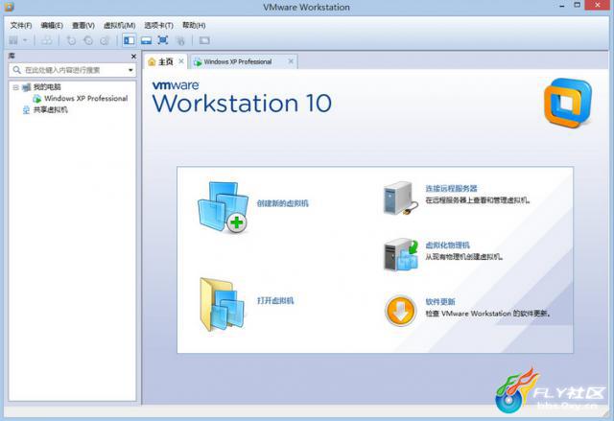Click the 软件更新 link
Screen dimensions: 614x421
pyautogui.click(x=440, y=302)
